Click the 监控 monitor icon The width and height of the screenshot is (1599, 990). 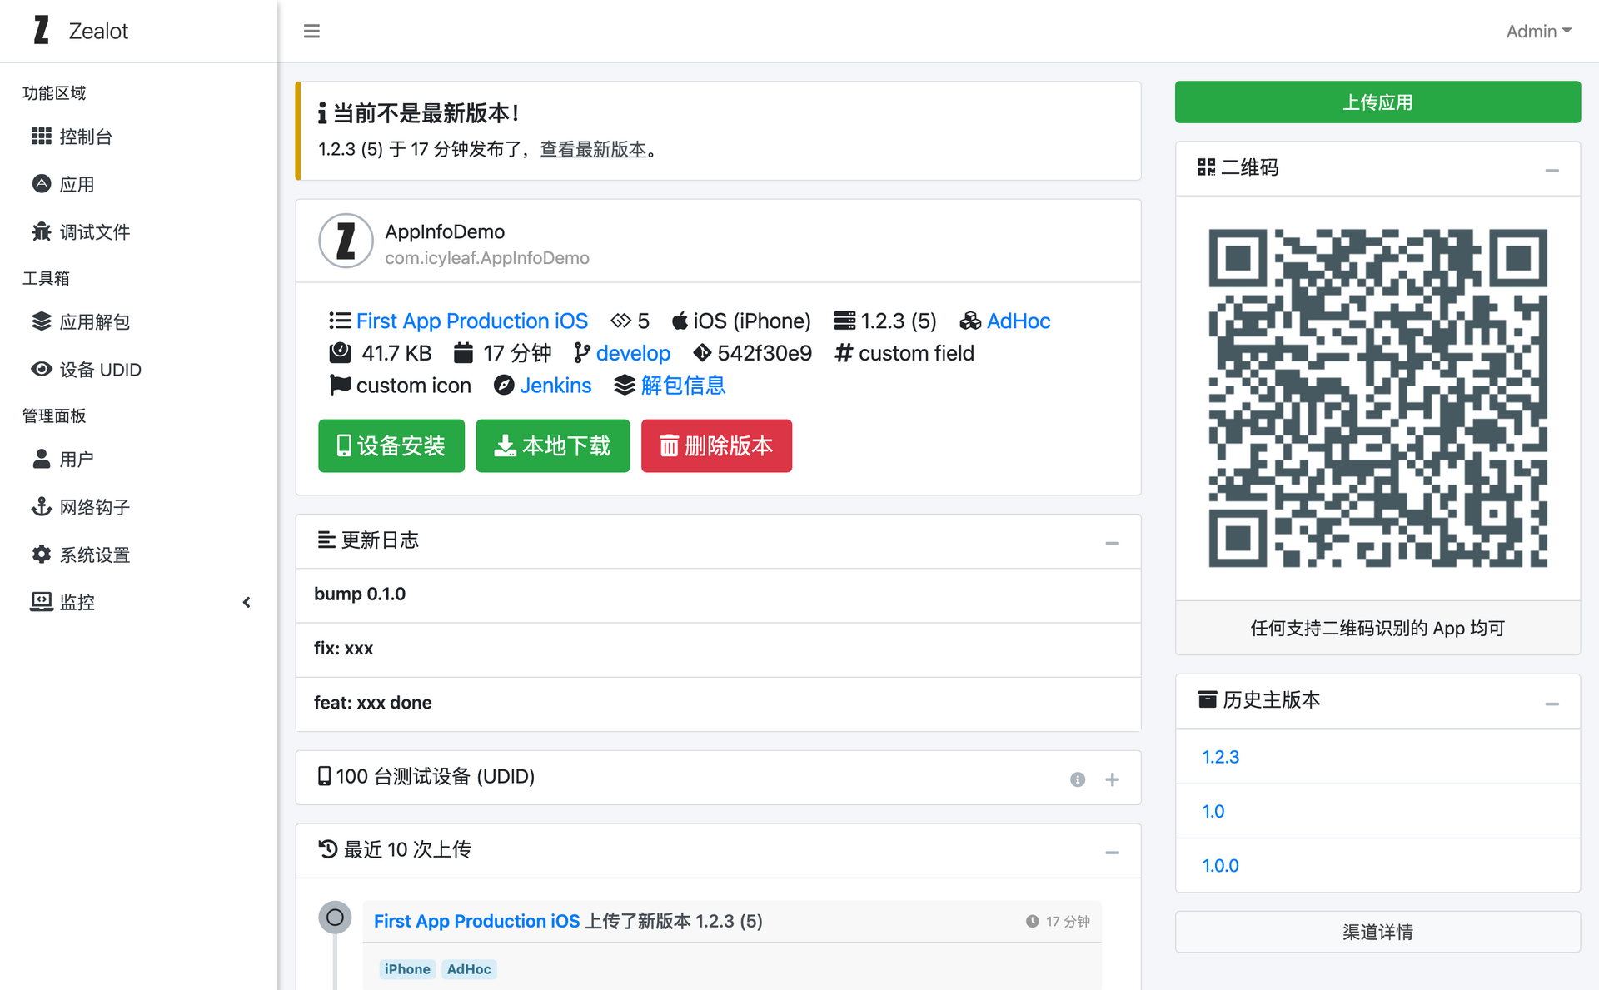pyautogui.click(x=41, y=601)
